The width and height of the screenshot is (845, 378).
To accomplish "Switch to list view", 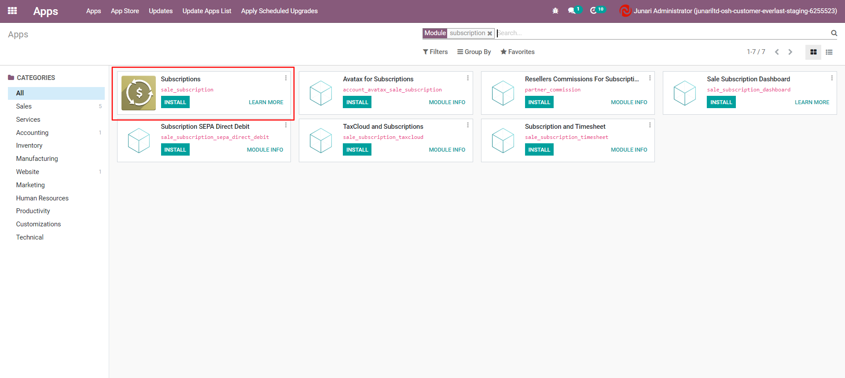I will [x=829, y=52].
